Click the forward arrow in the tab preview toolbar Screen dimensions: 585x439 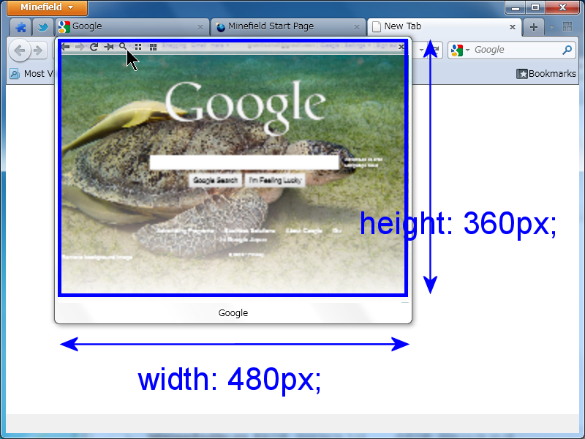[x=80, y=47]
